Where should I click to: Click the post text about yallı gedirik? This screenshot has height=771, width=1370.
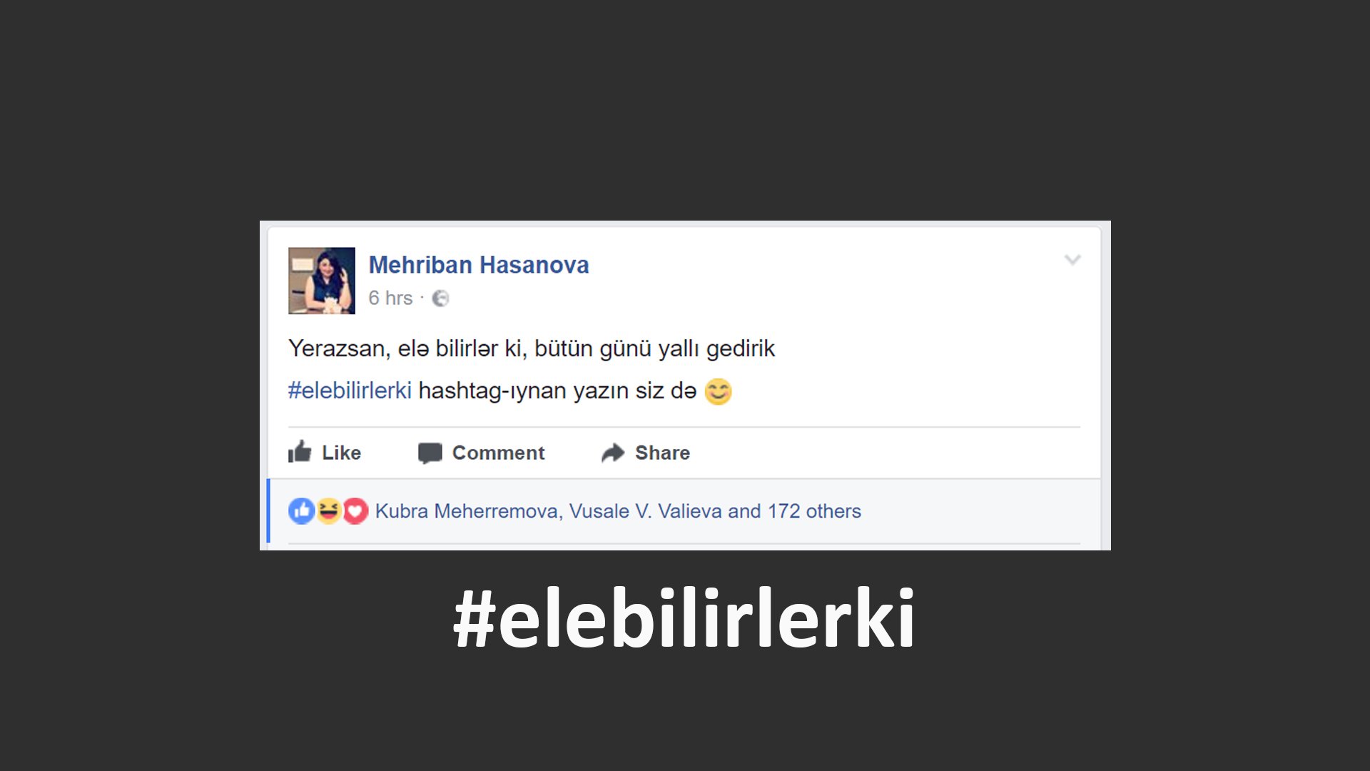(532, 348)
